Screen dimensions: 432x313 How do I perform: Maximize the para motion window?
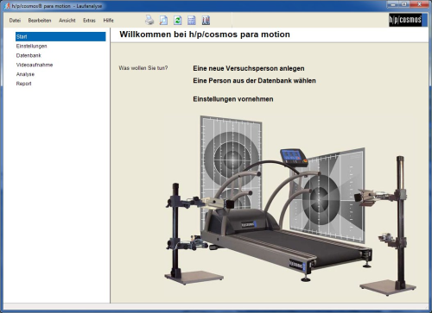click(404, 4)
